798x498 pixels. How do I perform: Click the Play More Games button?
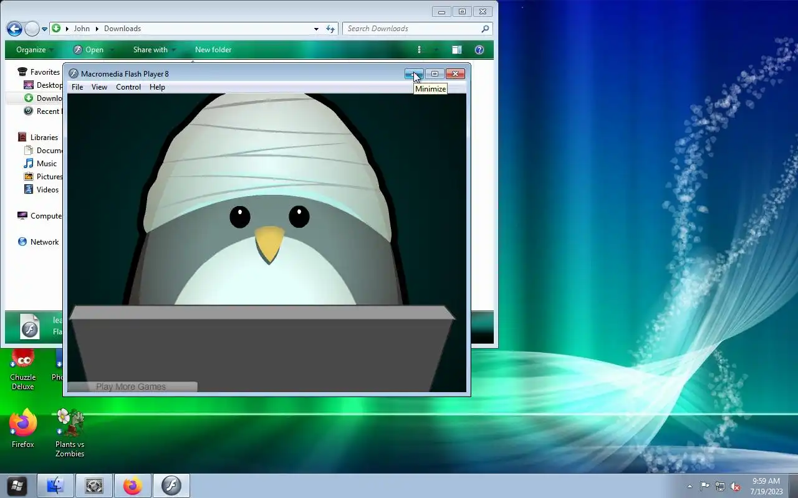(x=132, y=387)
